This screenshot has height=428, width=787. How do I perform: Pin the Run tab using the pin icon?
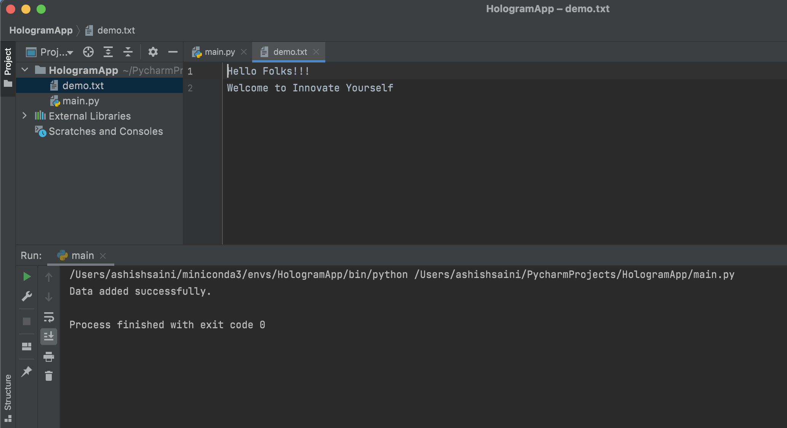(27, 371)
